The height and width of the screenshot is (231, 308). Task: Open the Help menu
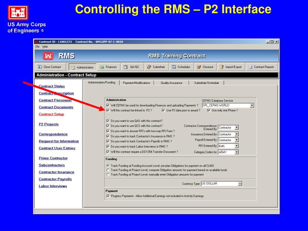point(45,47)
